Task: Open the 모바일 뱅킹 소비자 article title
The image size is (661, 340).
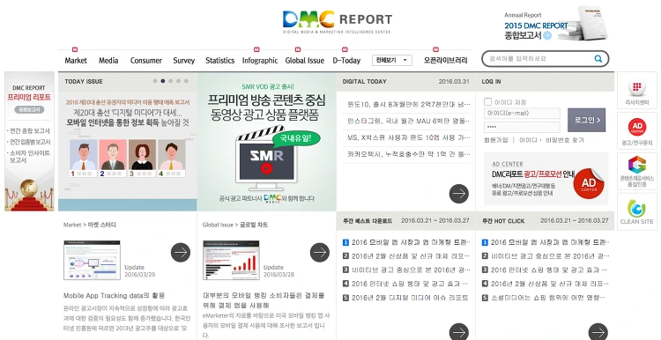Action: (264, 300)
